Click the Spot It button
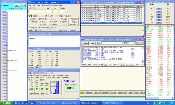 point(62,16)
